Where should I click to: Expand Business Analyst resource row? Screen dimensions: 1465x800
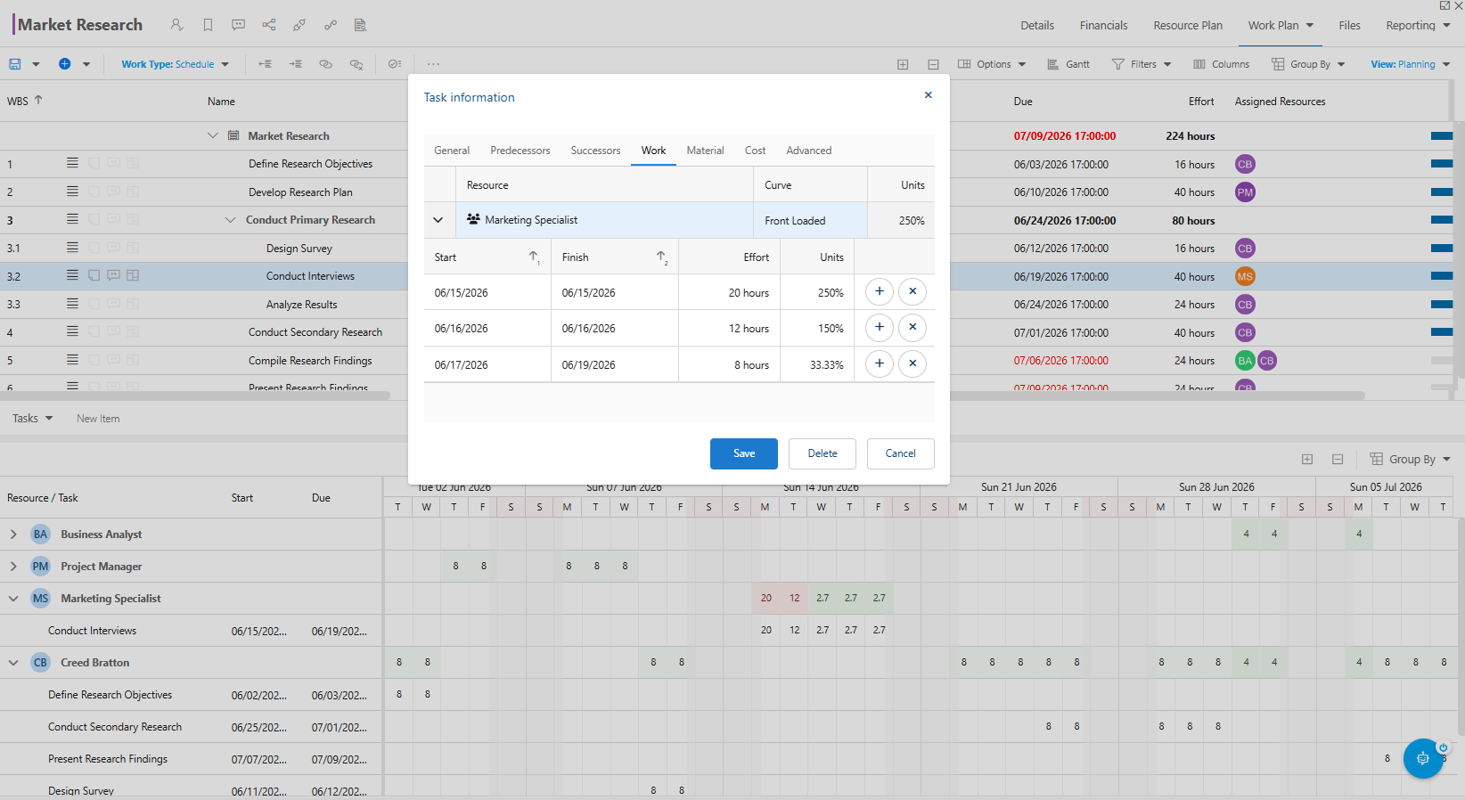pos(13,535)
